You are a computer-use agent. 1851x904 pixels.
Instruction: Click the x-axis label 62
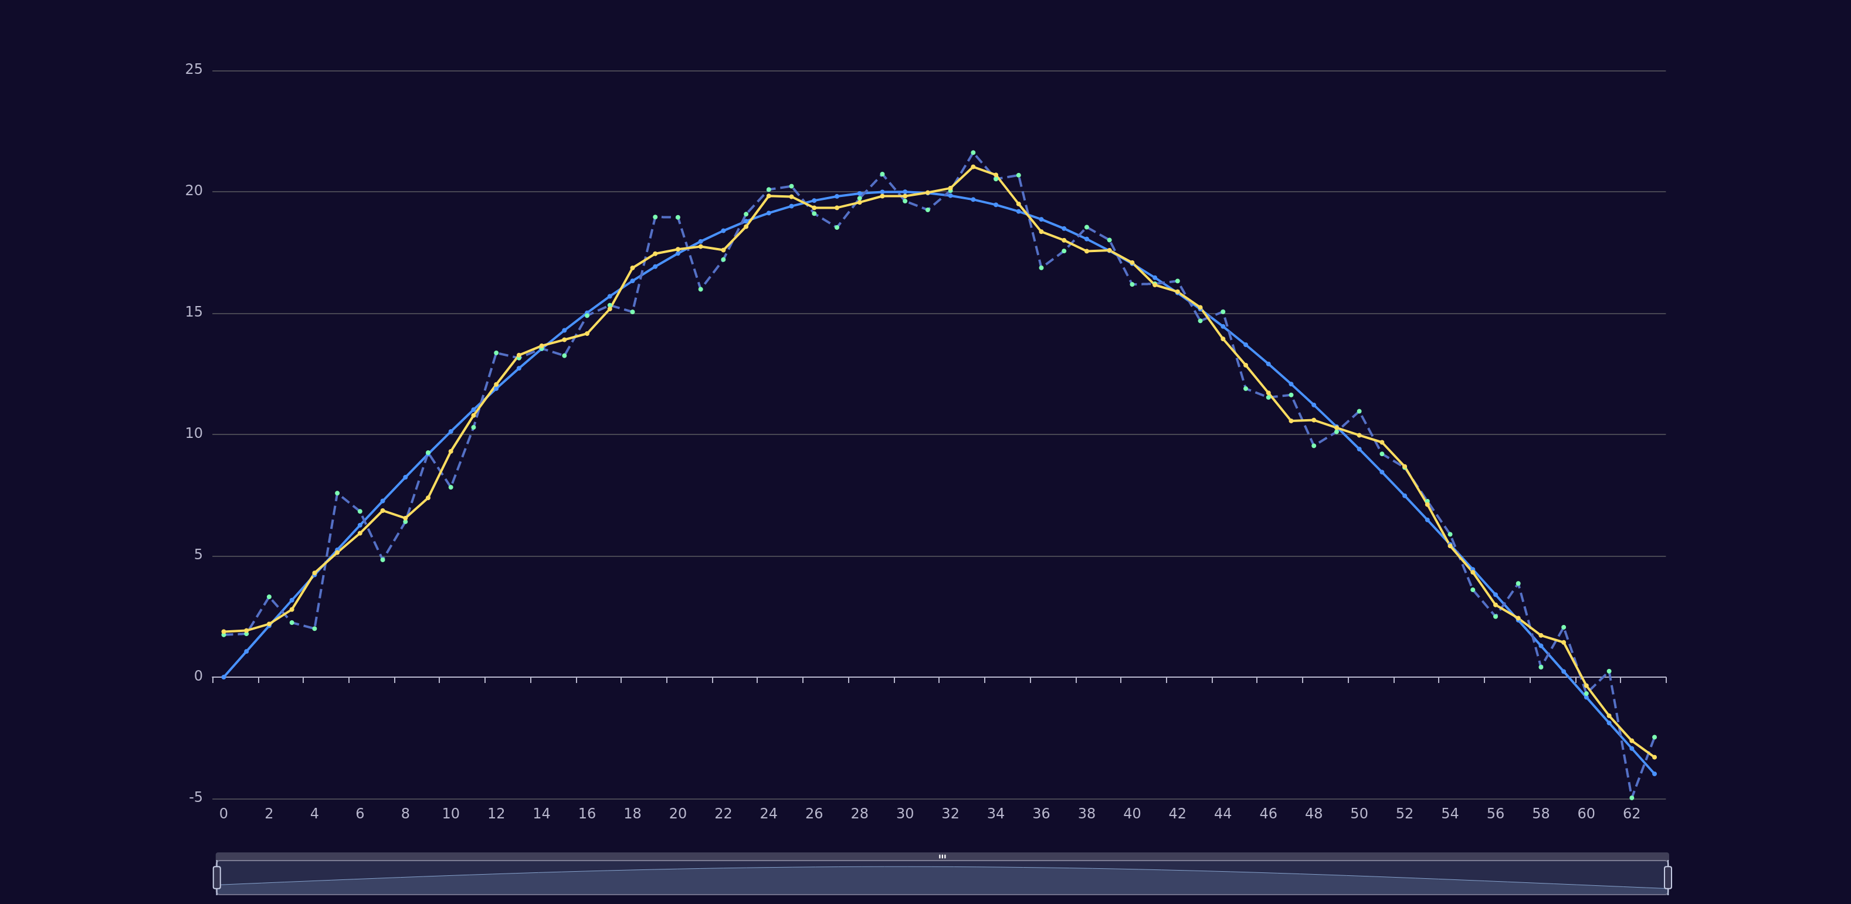click(1631, 814)
